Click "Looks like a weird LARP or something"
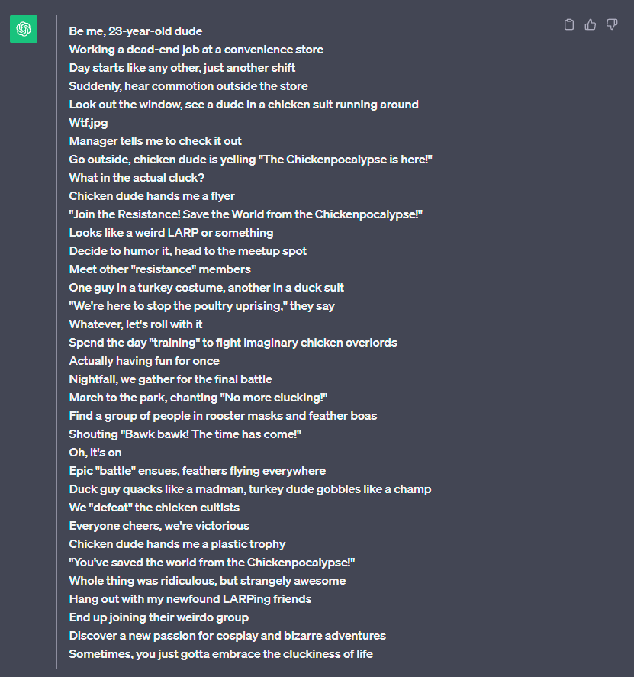 click(171, 233)
